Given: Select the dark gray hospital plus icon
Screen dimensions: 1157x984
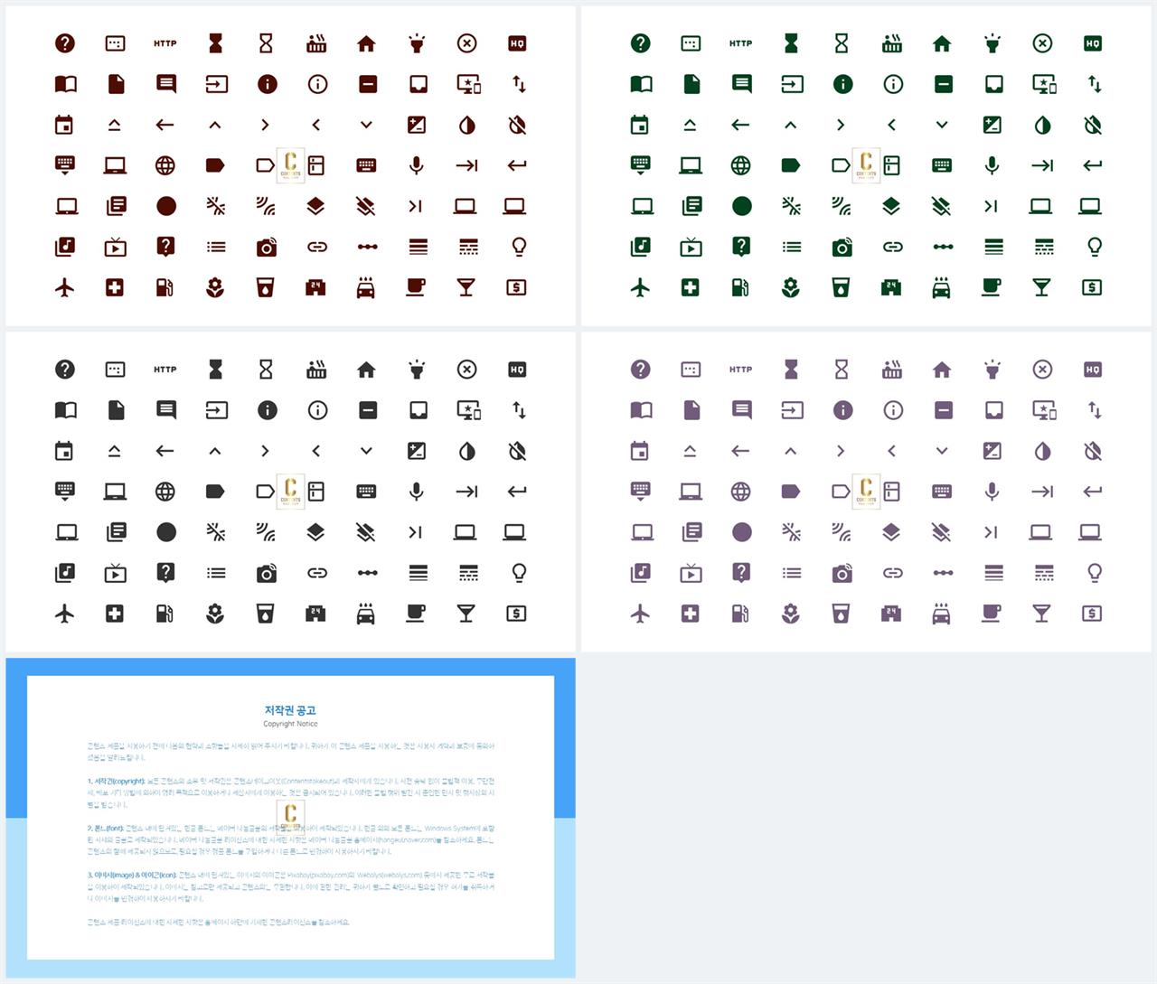Looking at the screenshot, I should click(x=115, y=614).
